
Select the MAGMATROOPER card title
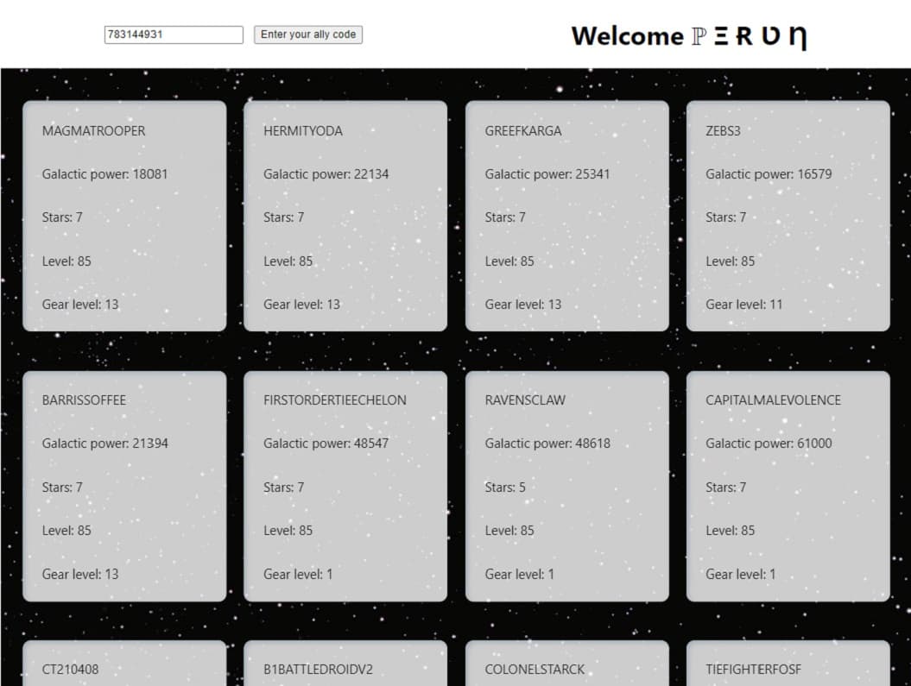coord(93,131)
